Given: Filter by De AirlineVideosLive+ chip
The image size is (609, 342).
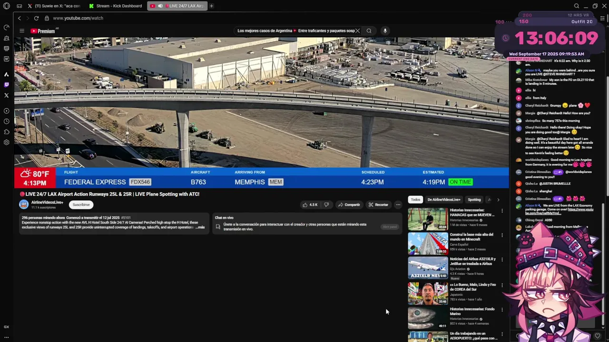Looking at the screenshot, I should click(444, 199).
